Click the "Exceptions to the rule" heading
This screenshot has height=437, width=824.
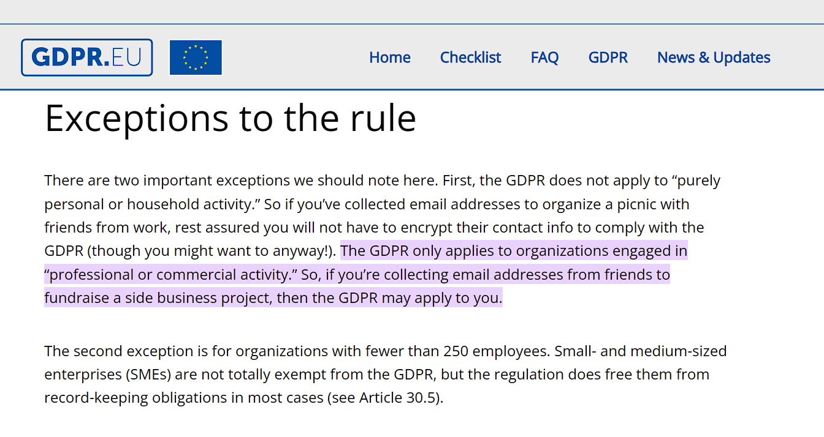(231, 118)
